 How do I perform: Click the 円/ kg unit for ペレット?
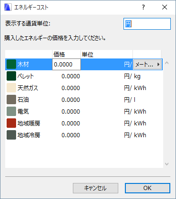(x=132, y=76)
